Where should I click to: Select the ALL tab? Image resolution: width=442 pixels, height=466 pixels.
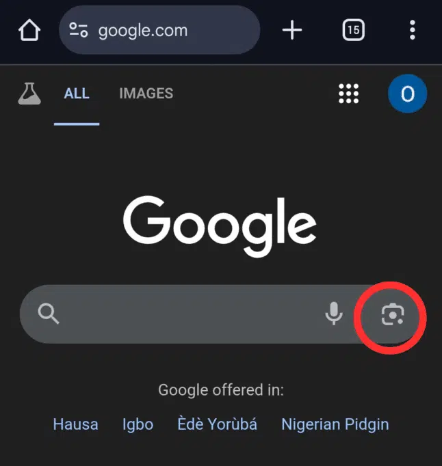(77, 94)
